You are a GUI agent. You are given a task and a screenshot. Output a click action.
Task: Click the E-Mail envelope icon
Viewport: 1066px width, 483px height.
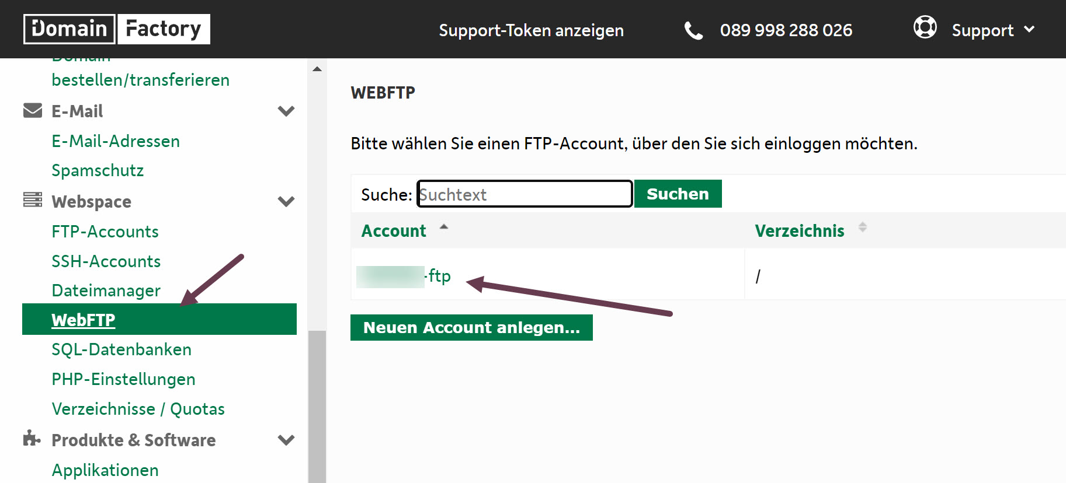coord(33,110)
